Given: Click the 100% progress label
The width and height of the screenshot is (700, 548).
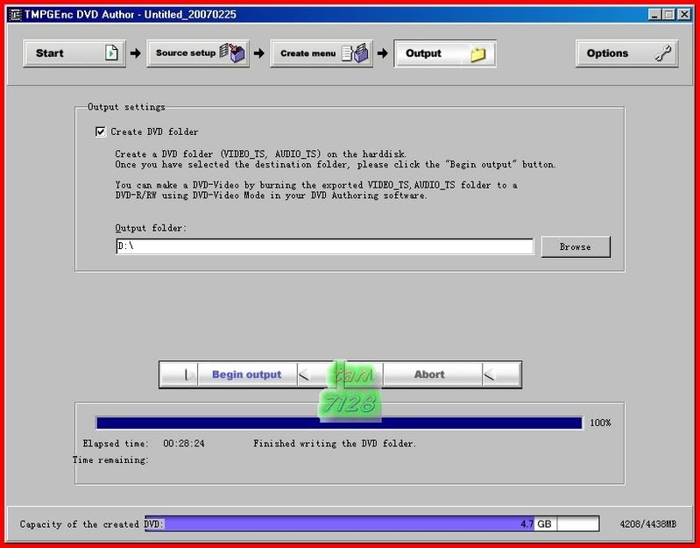Looking at the screenshot, I should click(x=600, y=423).
